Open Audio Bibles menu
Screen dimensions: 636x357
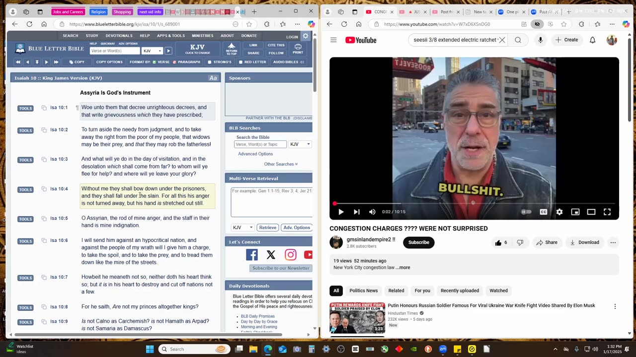(289, 62)
